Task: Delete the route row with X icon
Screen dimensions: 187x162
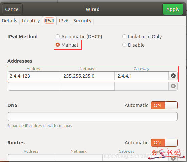Action: coord(173,158)
